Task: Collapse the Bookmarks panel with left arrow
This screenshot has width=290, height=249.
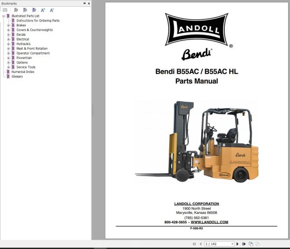Action: point(89,3)
